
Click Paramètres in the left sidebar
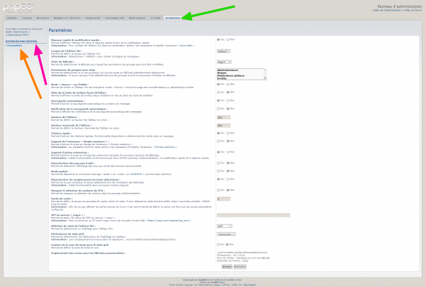click(15, 46)
